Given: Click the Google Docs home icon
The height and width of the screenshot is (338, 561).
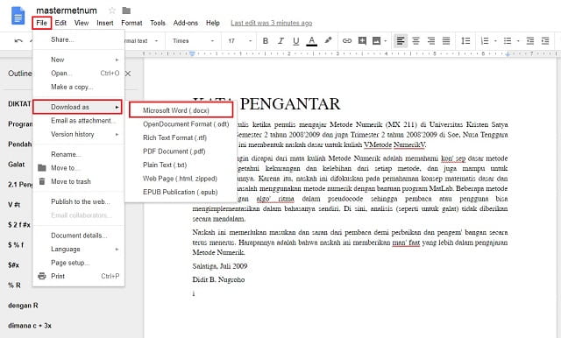Looking at the screenshot, I should 18,16.
